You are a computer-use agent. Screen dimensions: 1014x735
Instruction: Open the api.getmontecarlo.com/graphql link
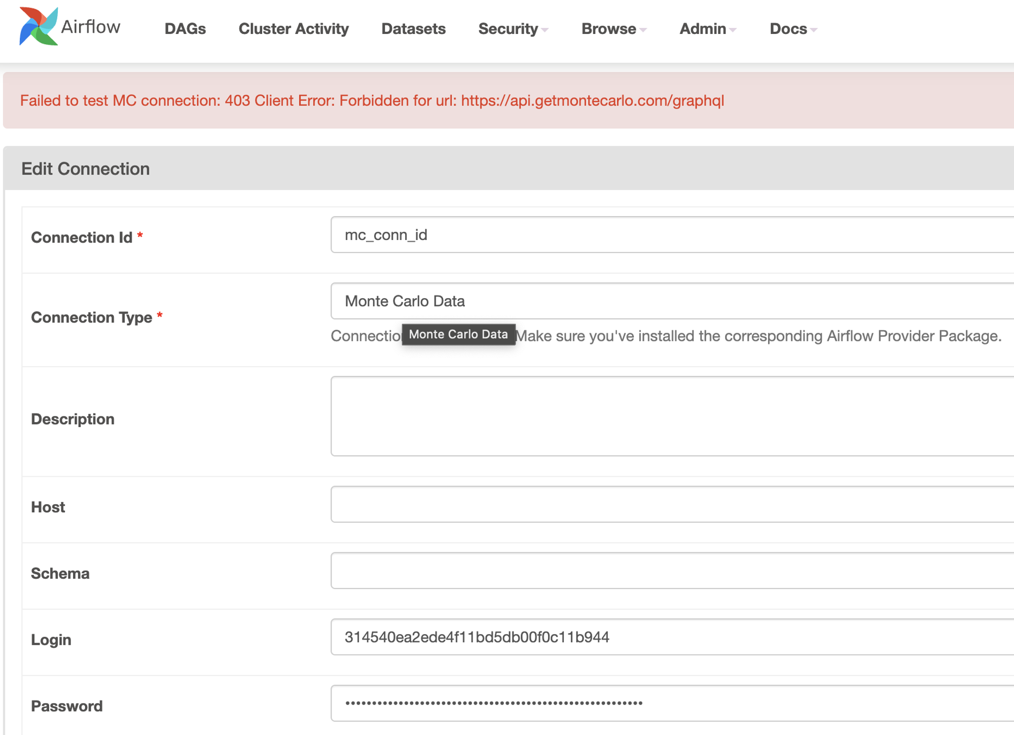click(592, 100)
